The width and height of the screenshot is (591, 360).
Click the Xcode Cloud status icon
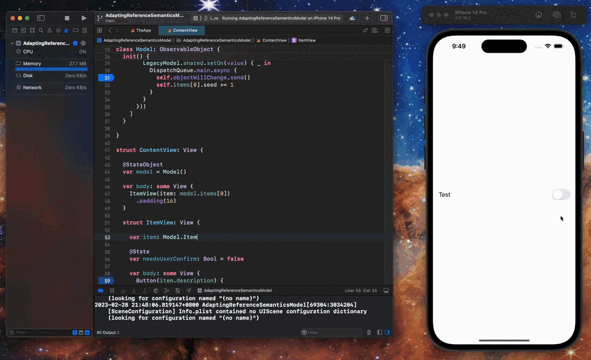point(353,18)
